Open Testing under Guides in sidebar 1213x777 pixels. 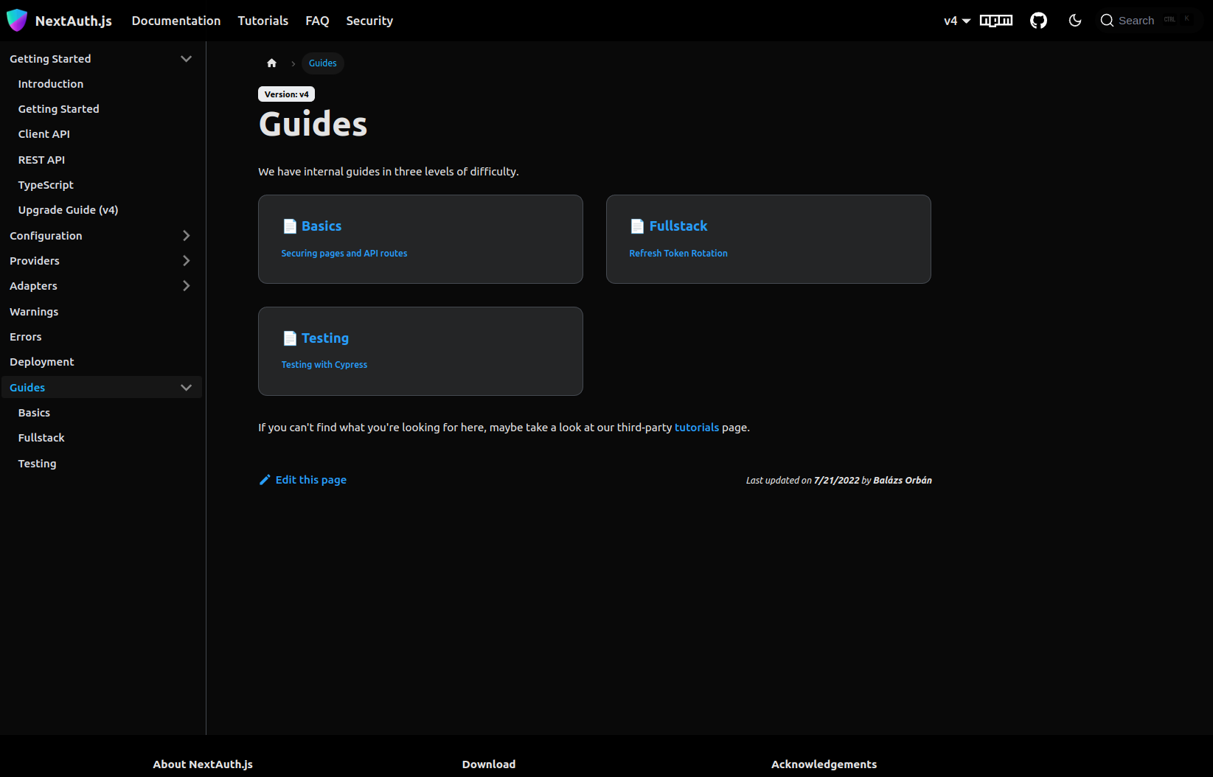(37, 464)
